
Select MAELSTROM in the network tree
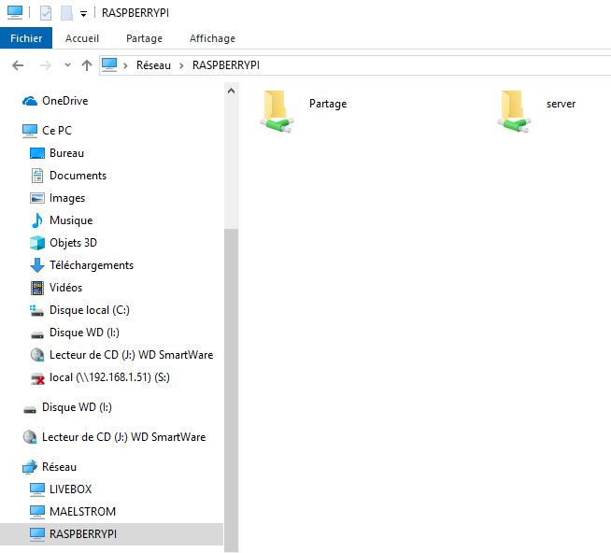(x=82, y=512)
